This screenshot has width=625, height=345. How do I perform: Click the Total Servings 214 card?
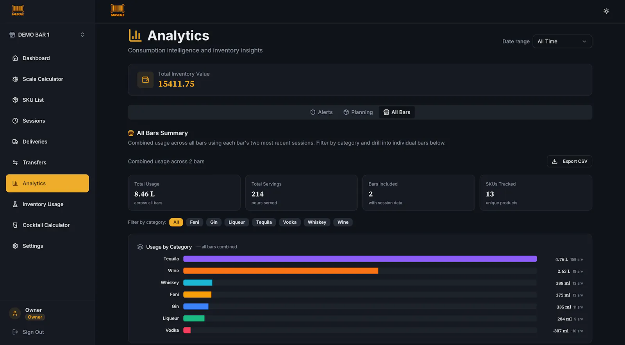coord(301,193)
